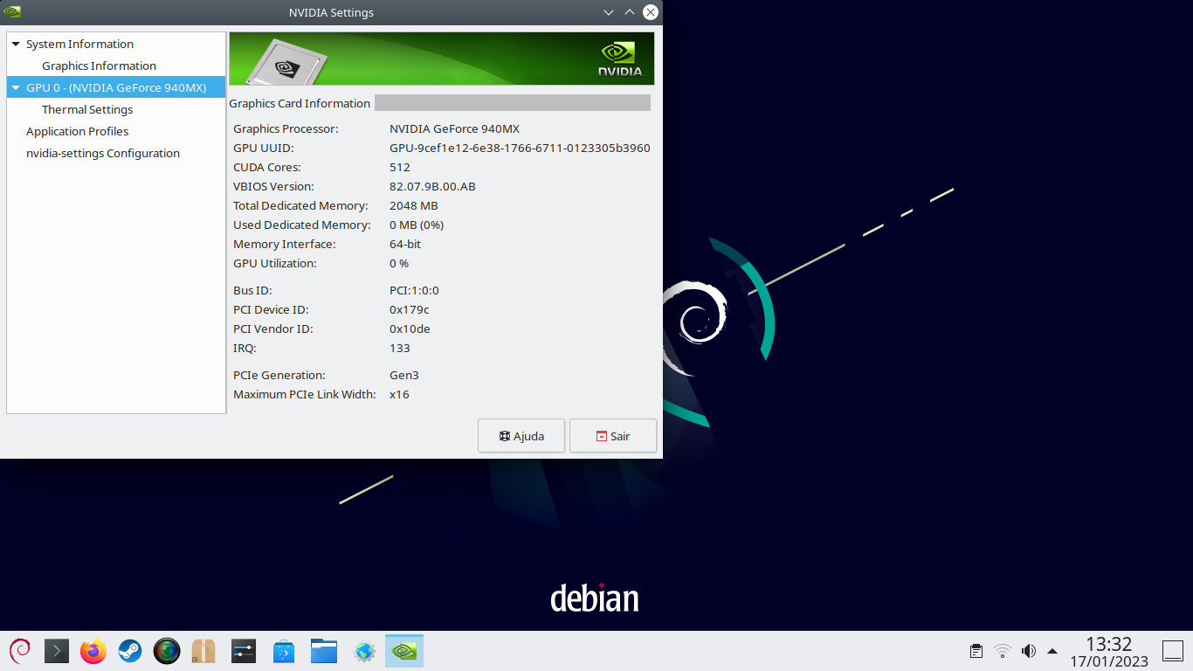The width and height of the screenshot is (1193, 671).
Task: Click the speaker volume tray icon
Action: 1029,651
